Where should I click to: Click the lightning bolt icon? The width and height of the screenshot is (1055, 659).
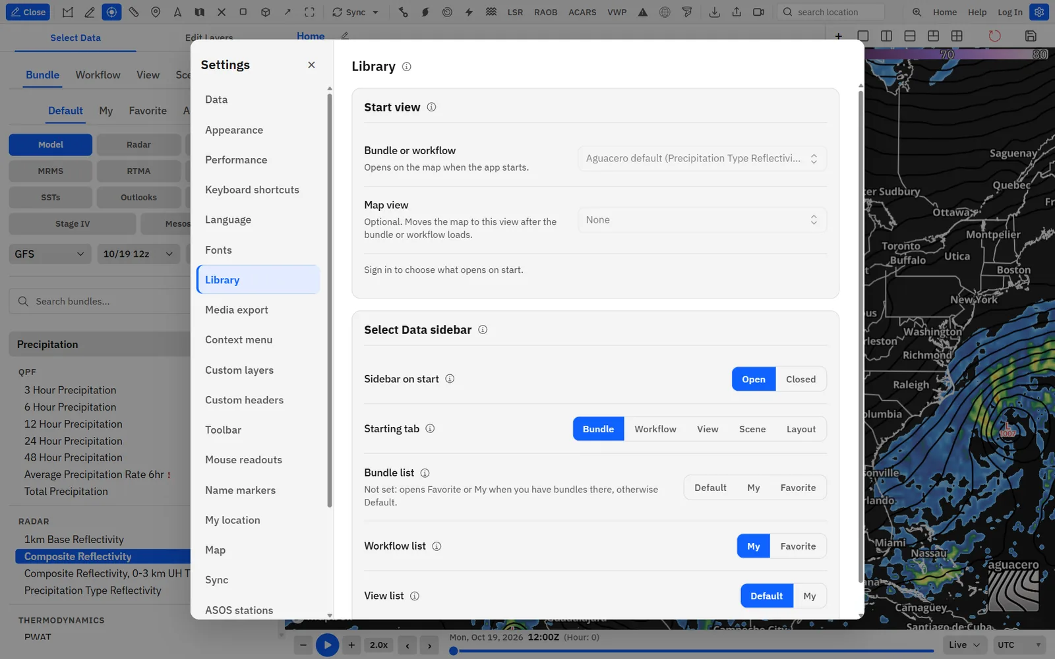point(469,12)
